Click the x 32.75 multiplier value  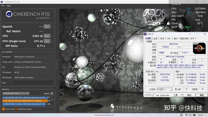coord(165,77)
